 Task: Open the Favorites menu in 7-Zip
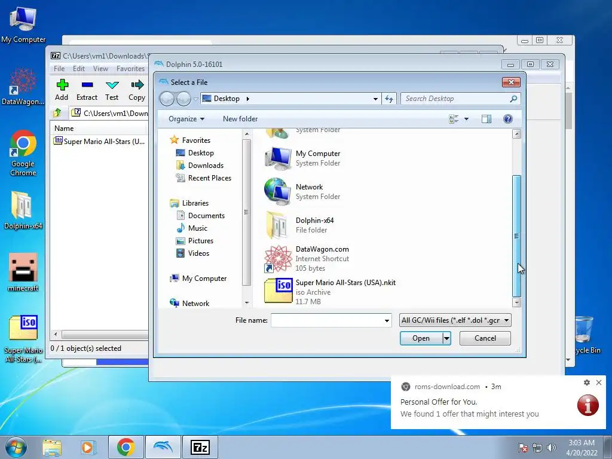coord(130,69)
